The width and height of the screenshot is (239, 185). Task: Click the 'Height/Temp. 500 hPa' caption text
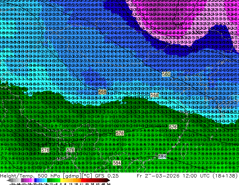(30, 176)
